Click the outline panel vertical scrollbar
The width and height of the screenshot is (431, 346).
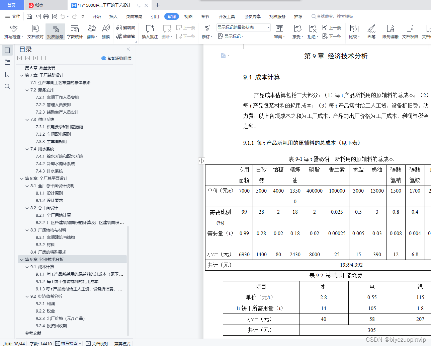pos(128,281)
